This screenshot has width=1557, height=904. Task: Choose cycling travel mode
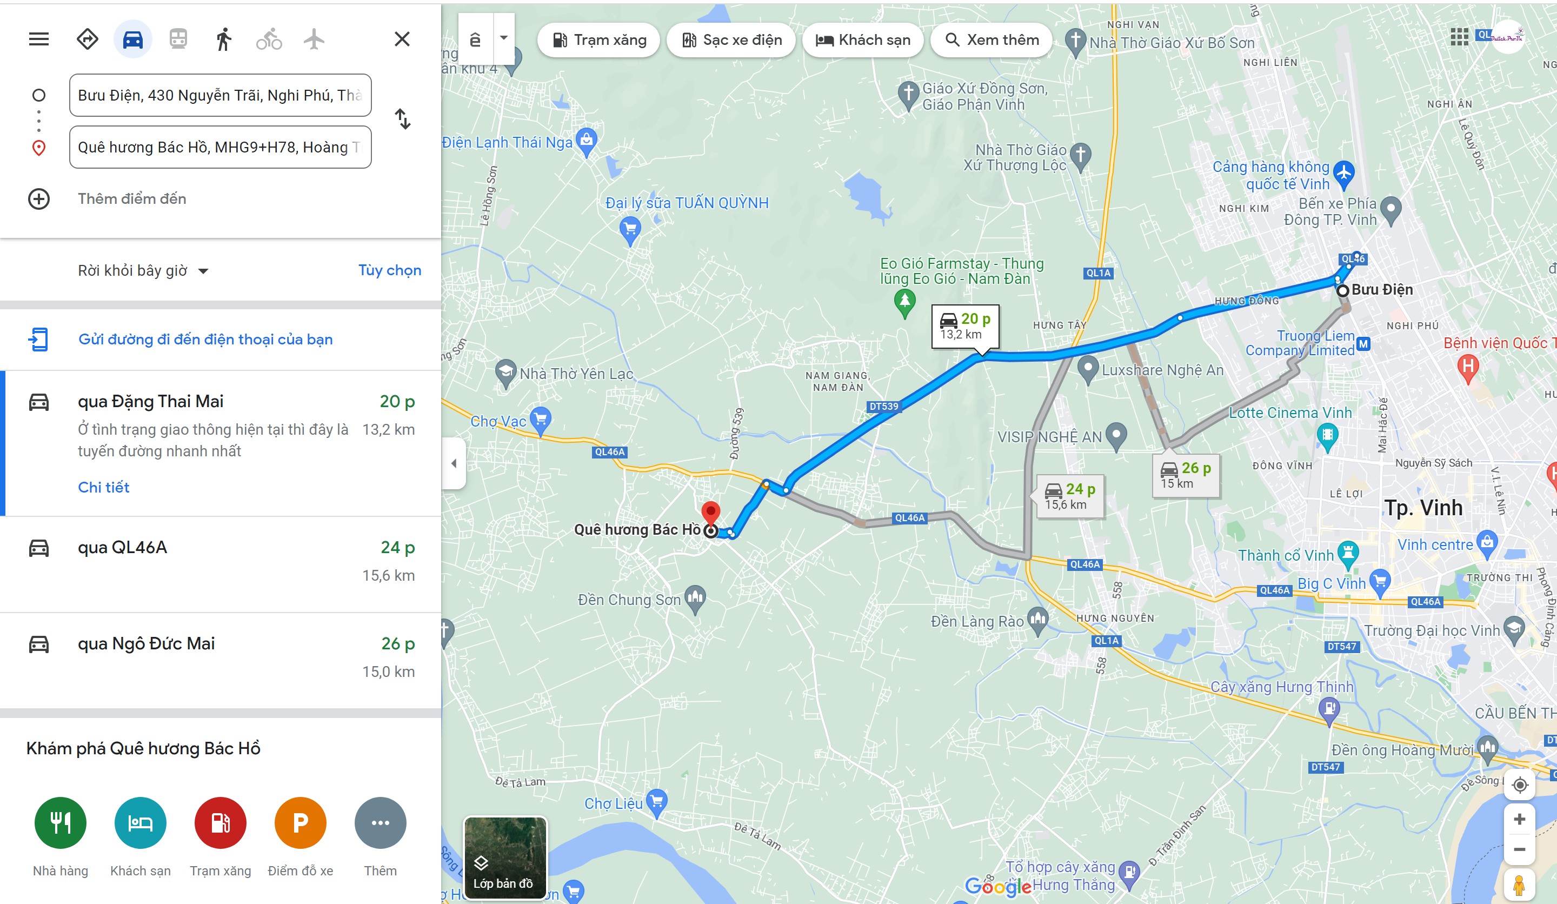pos(269,39)
